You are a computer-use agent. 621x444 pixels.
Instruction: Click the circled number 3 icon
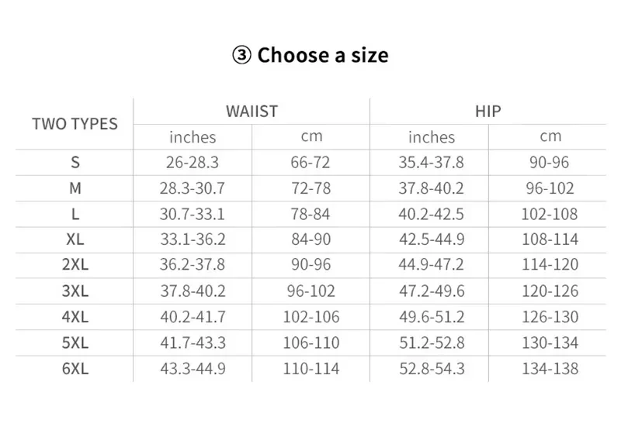(x=241, y=55)
